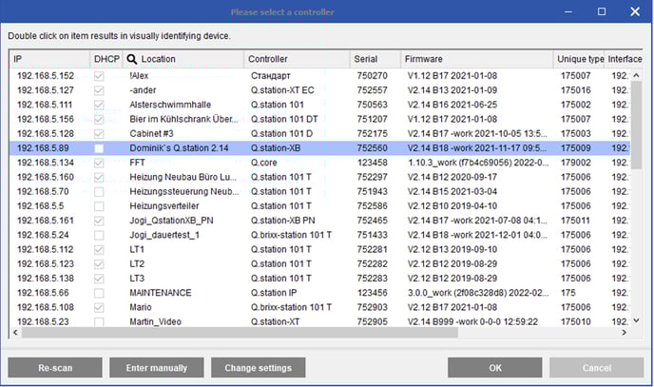This screenshot has height=387, width=654.
Task: Sort devices by Firmware column header
Action: coord(475,59)
